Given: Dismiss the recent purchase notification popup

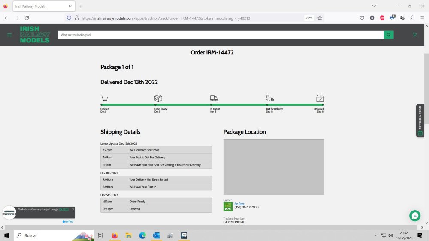Looking at the screenshot, I should coord(73,209).
